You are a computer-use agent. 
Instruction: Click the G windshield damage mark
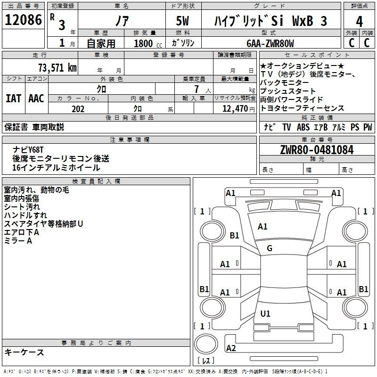(270, 248)
